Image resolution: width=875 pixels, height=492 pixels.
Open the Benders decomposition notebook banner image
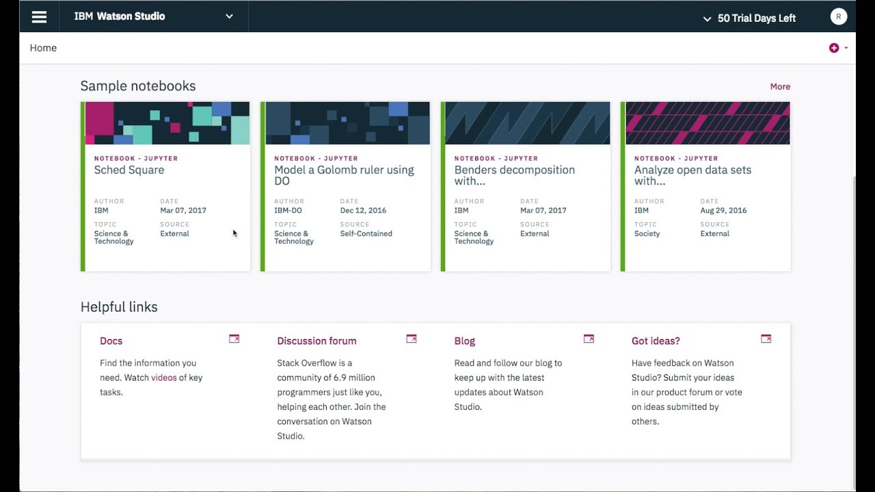click(x=527, y=123)
